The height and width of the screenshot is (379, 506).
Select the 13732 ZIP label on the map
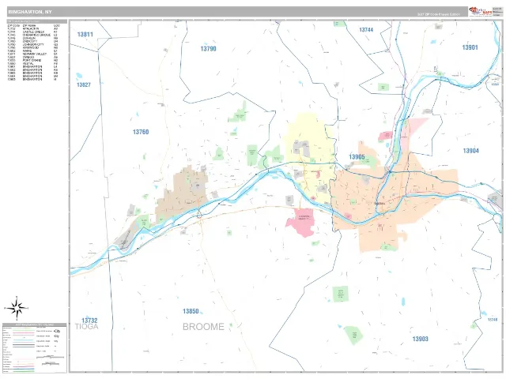coord(89,321)
